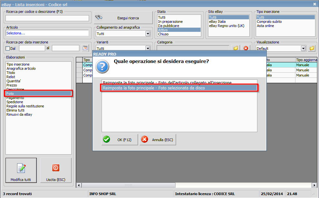Select Attivo state
319x198 pixels.
coord(179,30)
